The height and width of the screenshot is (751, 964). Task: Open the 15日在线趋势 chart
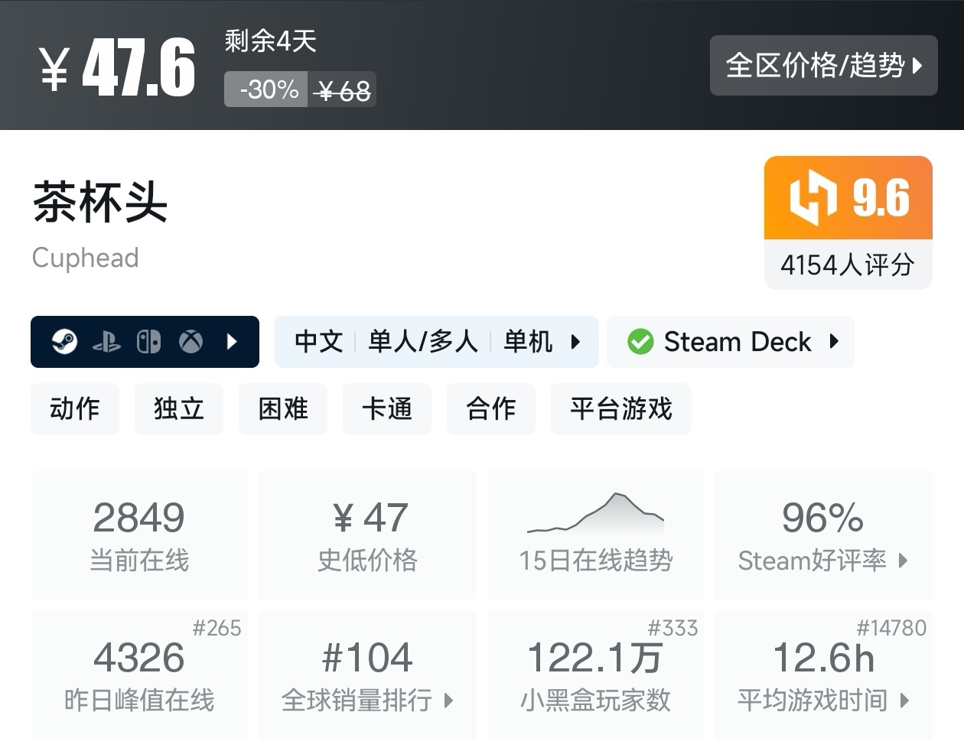coord(596,535)
